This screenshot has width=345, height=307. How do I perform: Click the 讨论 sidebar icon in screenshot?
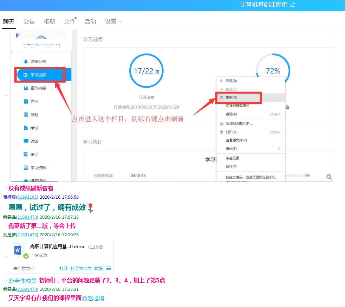click(26, 141)
